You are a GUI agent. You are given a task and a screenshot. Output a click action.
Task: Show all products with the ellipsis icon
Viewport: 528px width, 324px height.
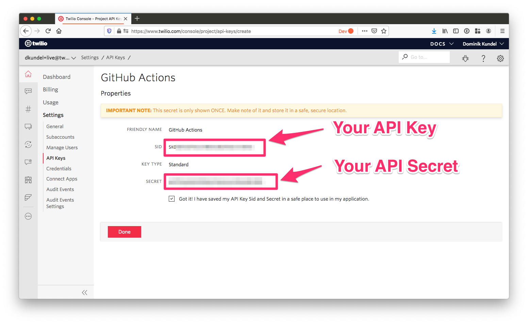tap(28, 216)
